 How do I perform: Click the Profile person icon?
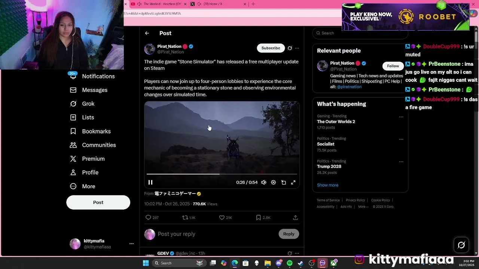[73, 173]
